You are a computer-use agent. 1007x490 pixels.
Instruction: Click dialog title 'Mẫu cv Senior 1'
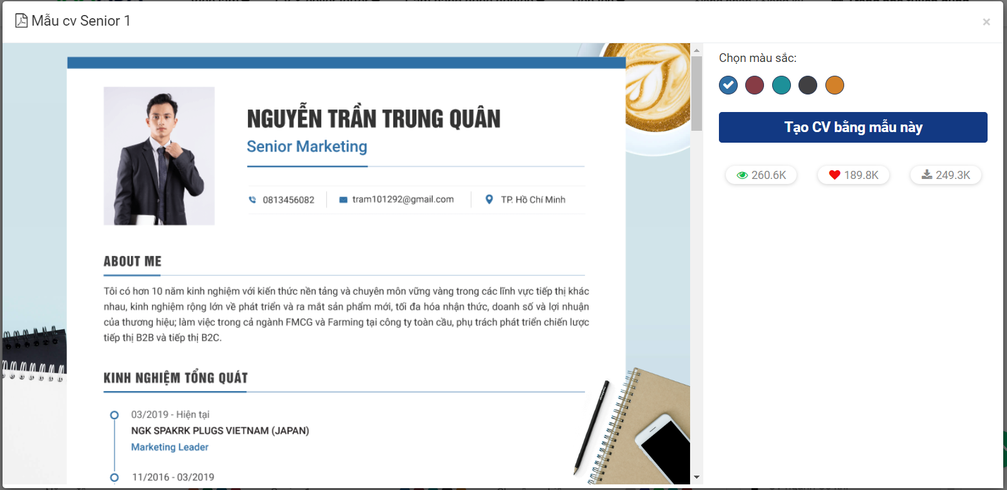coord(81,21)
